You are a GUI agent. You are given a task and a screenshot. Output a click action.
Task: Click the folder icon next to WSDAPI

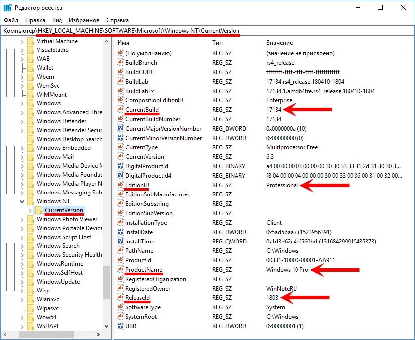click(30, 326)
